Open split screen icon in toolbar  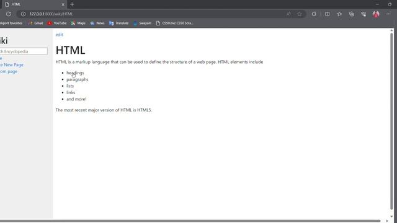327,14
